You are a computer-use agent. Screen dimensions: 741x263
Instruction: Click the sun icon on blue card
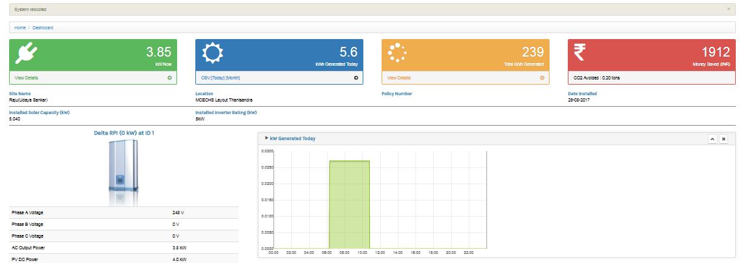(213, 53)
